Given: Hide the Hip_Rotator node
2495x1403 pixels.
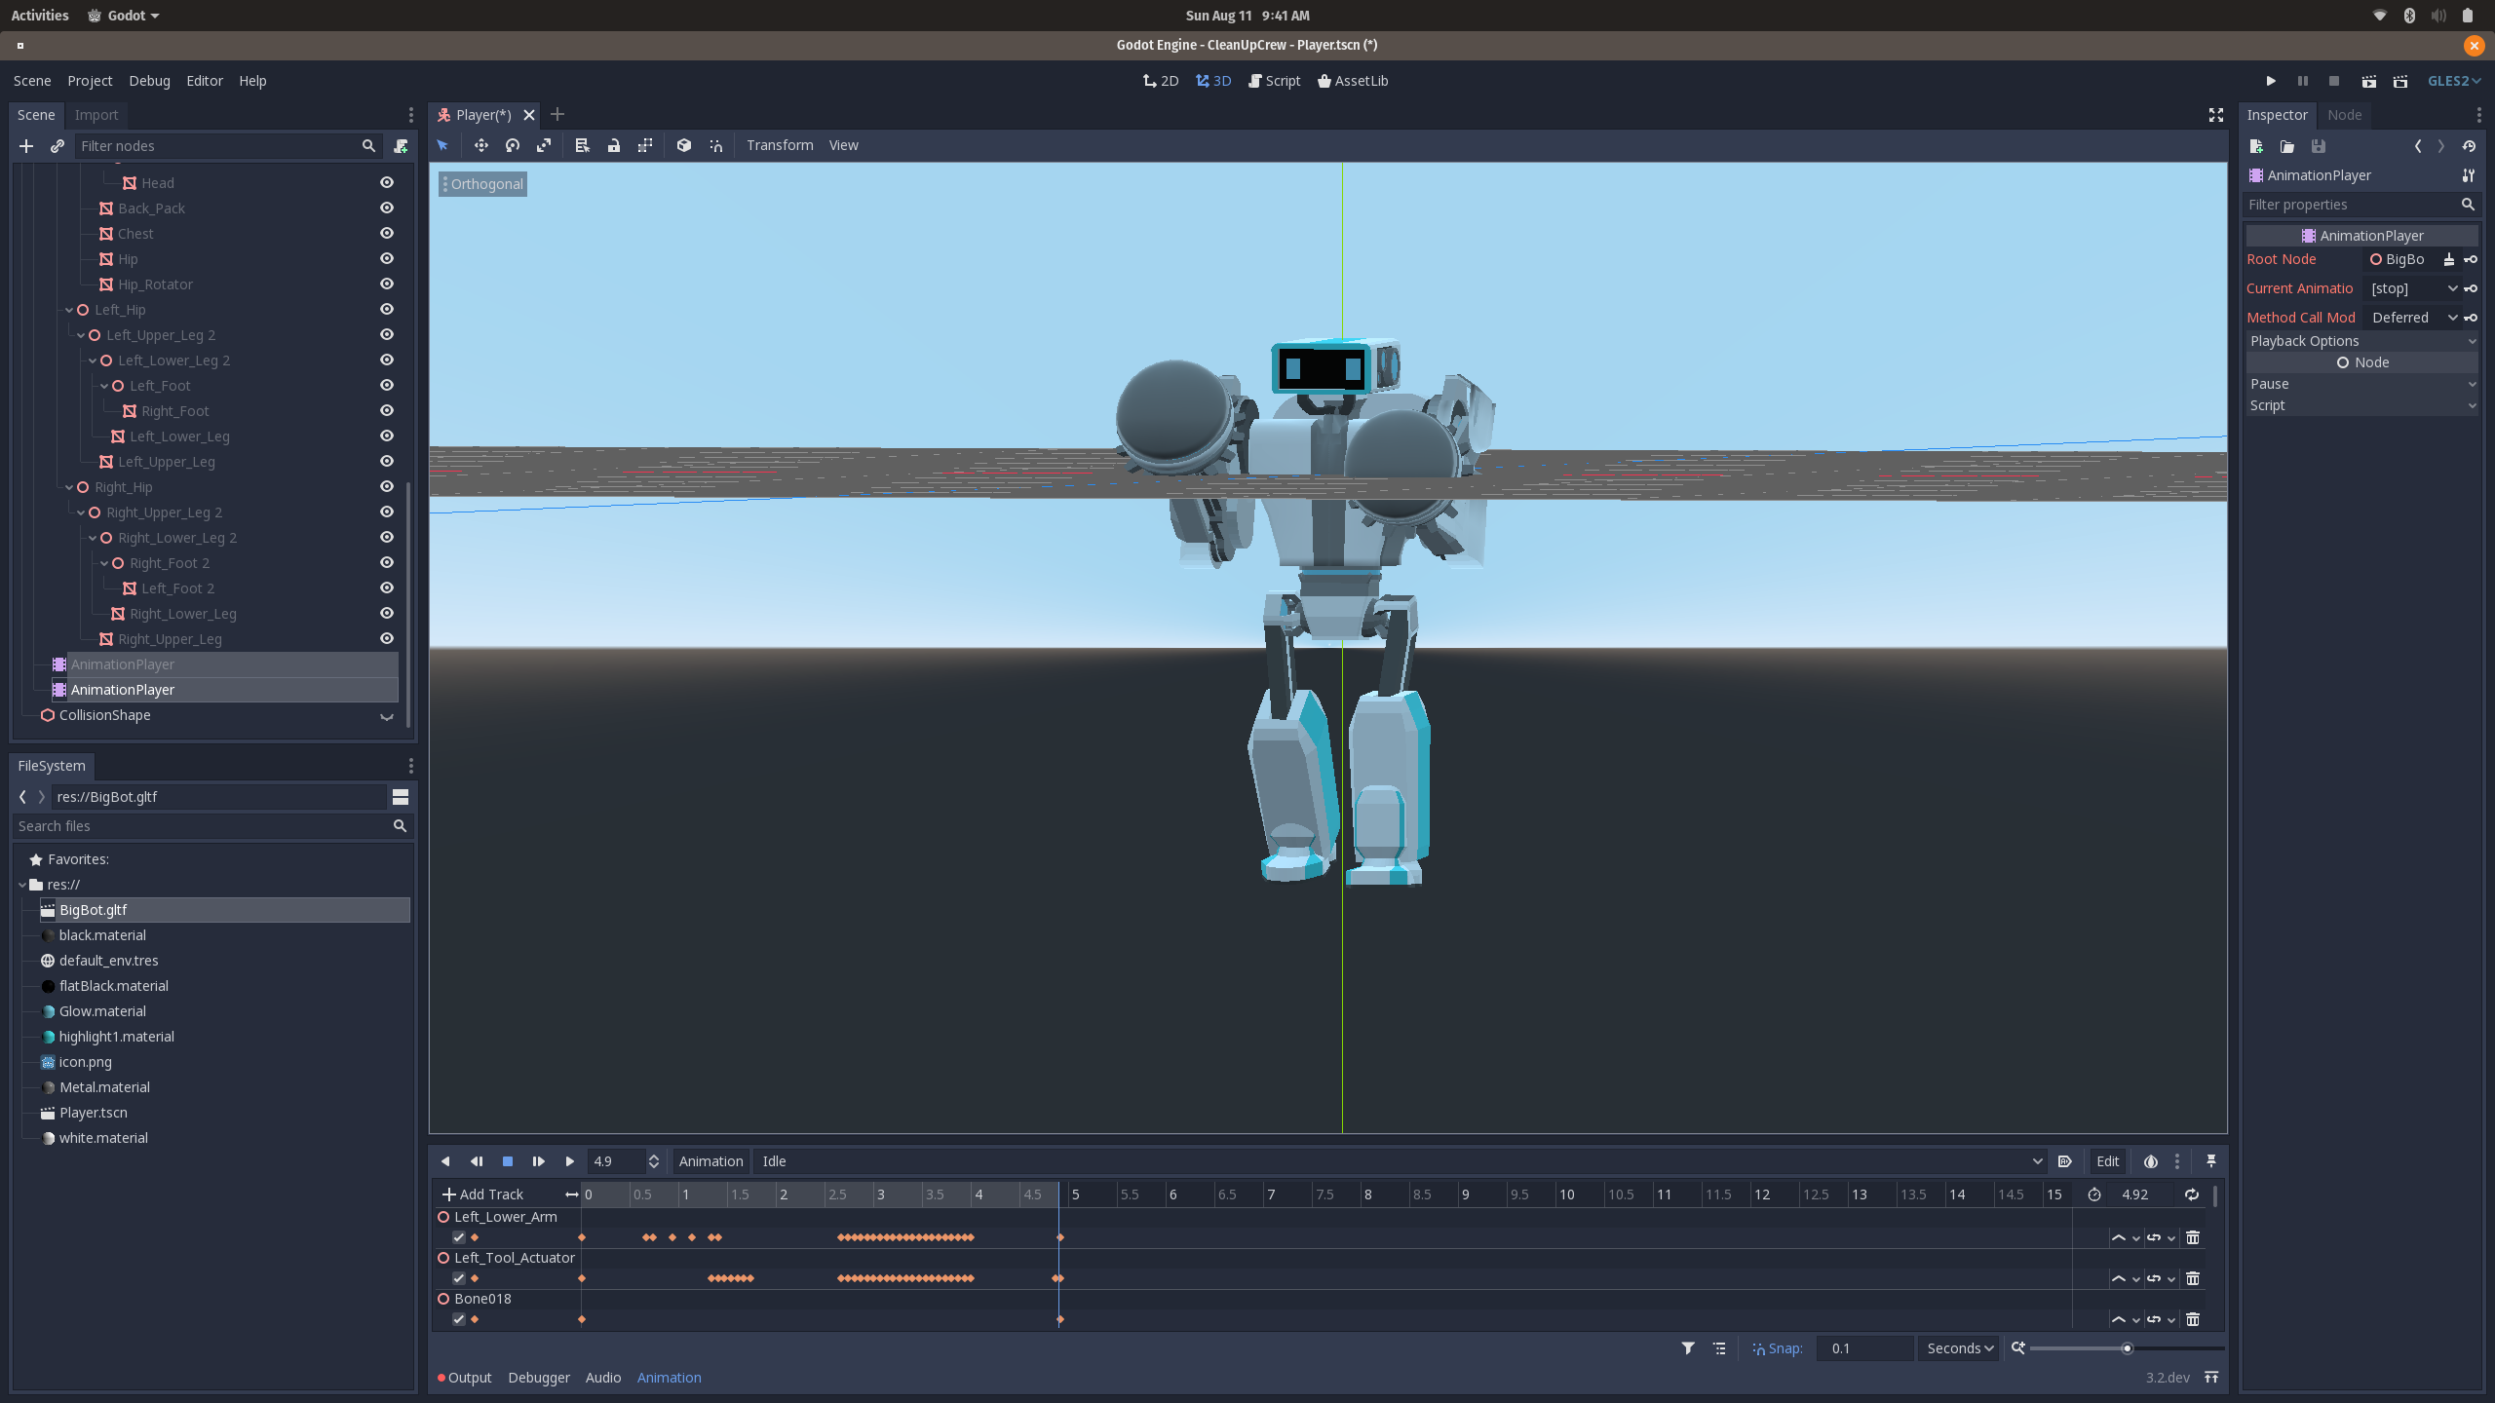Looking at the screenshot, I should 387,284.
